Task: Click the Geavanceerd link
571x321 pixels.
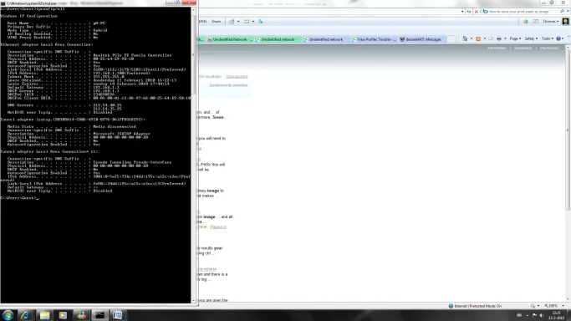Action: (237, 76)
